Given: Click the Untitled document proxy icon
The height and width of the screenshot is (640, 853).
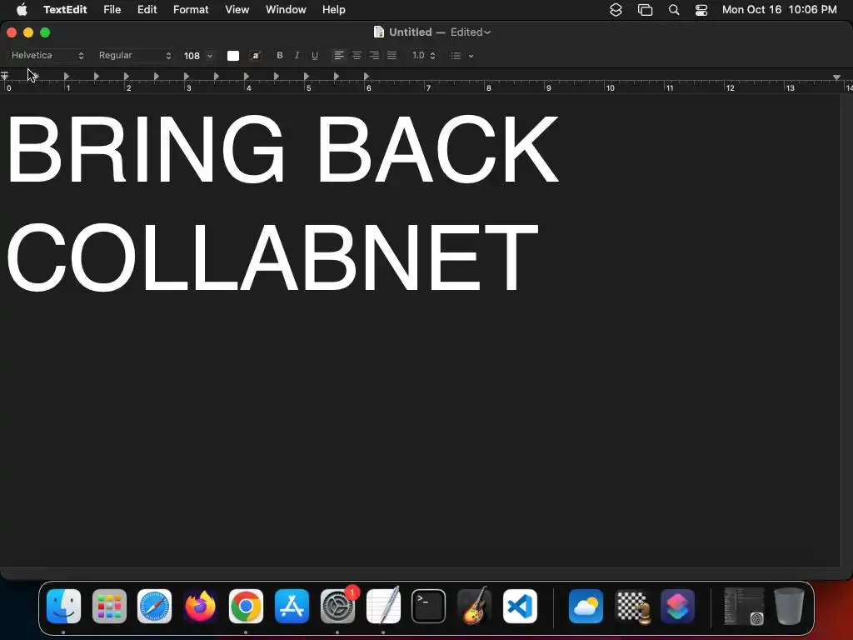Looking at the screenshot, I should pos(379,32).
